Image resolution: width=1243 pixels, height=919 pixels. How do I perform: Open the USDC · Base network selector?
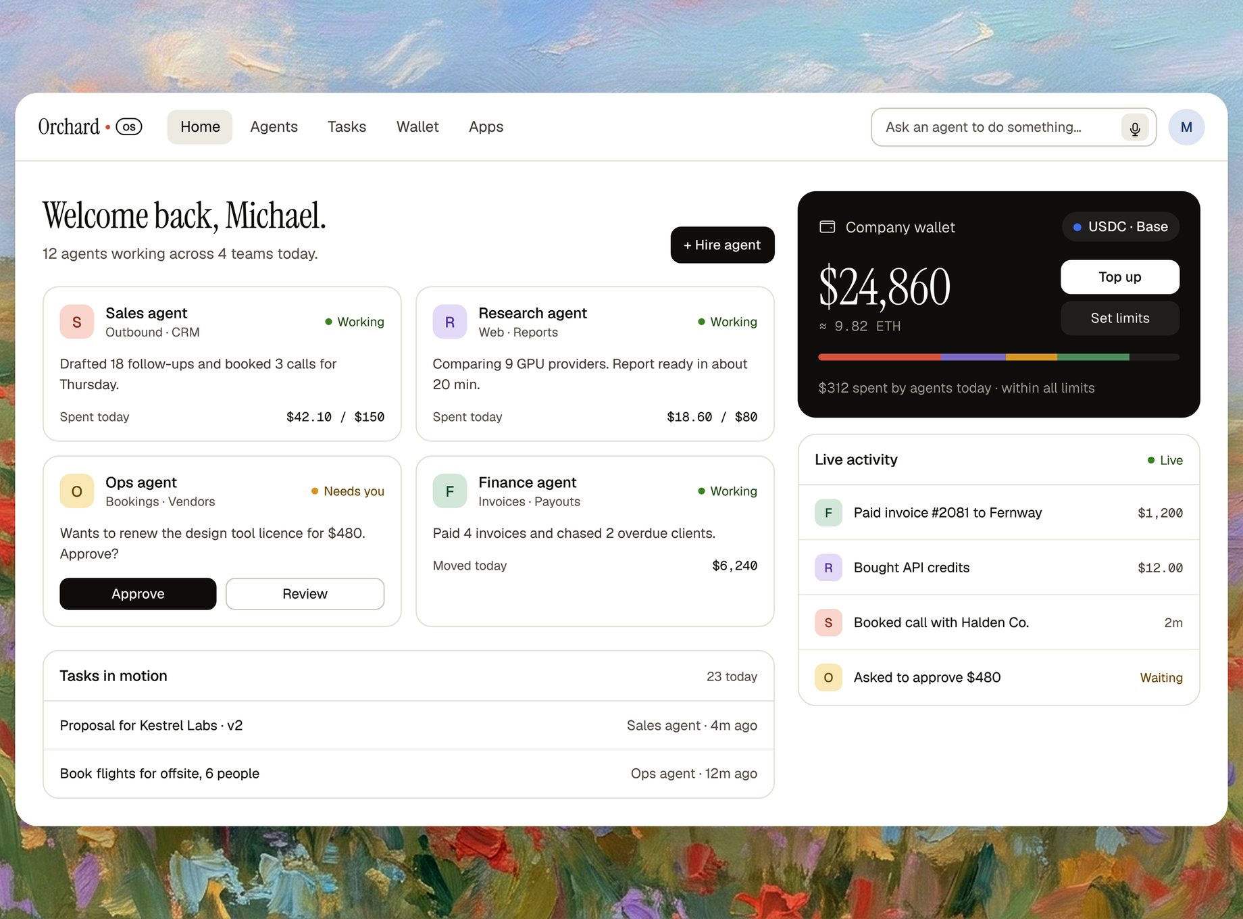pyautogui.click(x=1121, y=227)
